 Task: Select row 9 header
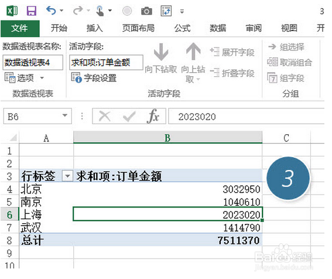pos(10,253)
